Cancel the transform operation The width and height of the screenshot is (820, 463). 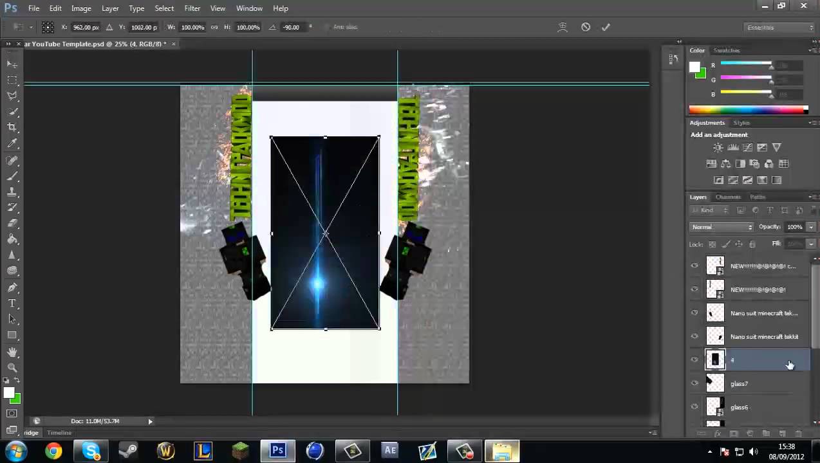(586, 27)
